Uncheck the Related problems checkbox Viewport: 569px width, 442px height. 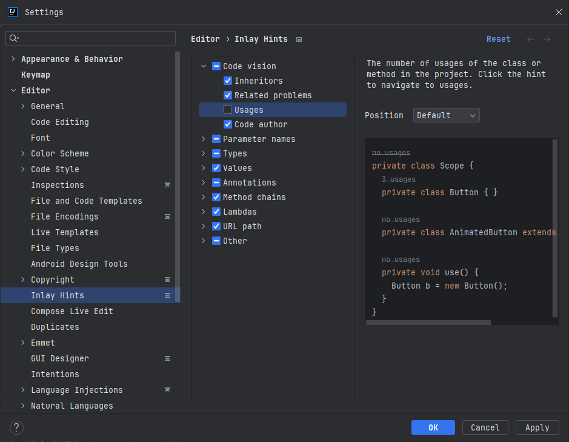point(228,95)
